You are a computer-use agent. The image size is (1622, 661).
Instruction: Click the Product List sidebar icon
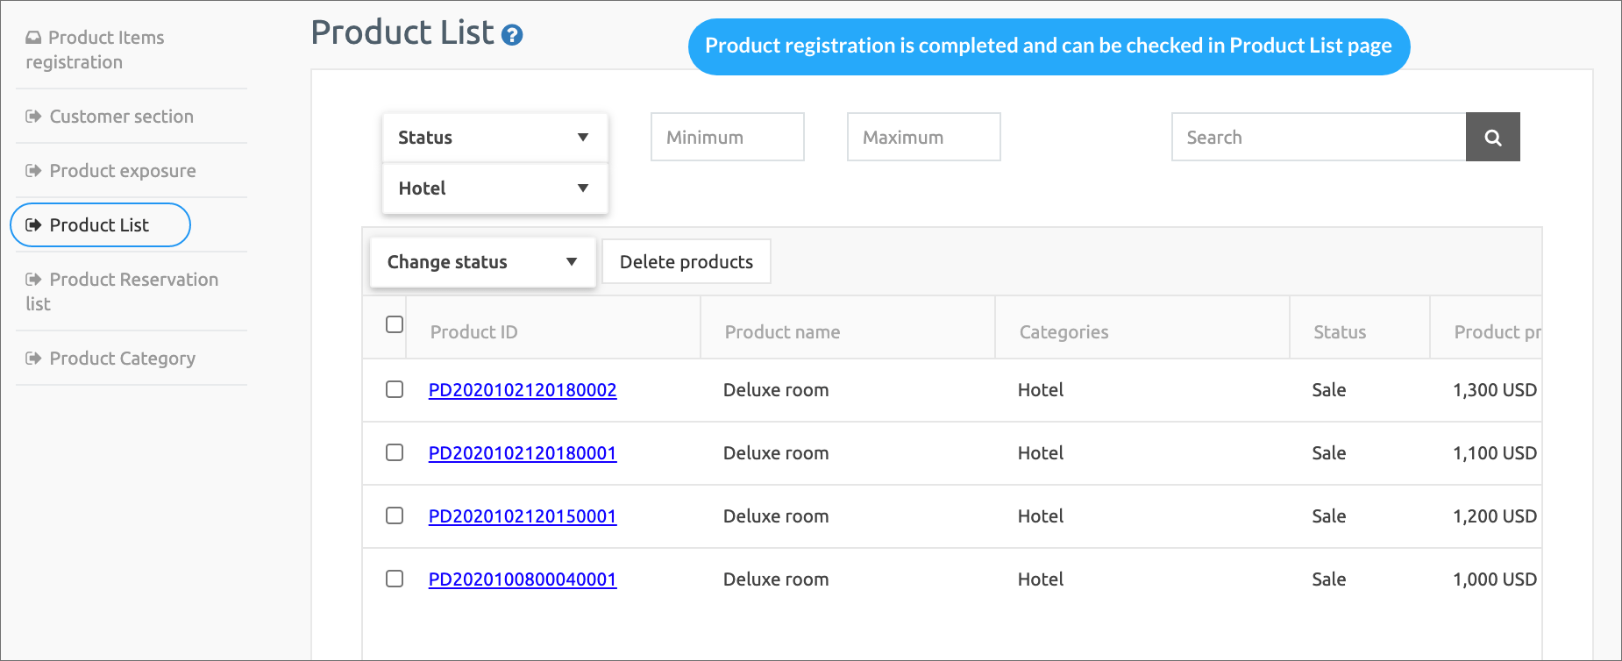pos(33,225)
